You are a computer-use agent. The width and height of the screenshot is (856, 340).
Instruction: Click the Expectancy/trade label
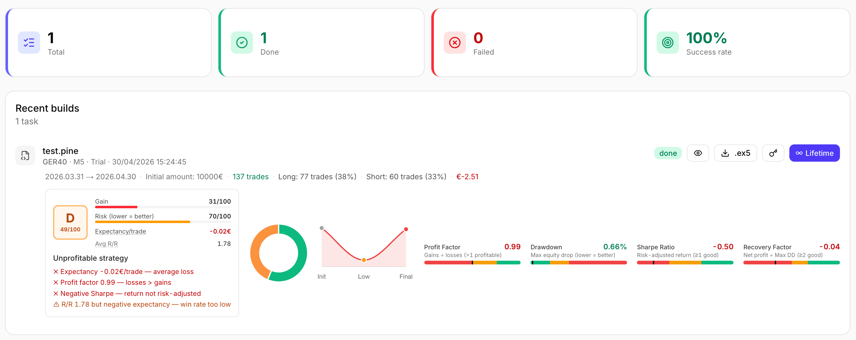[x=120, y=231]
